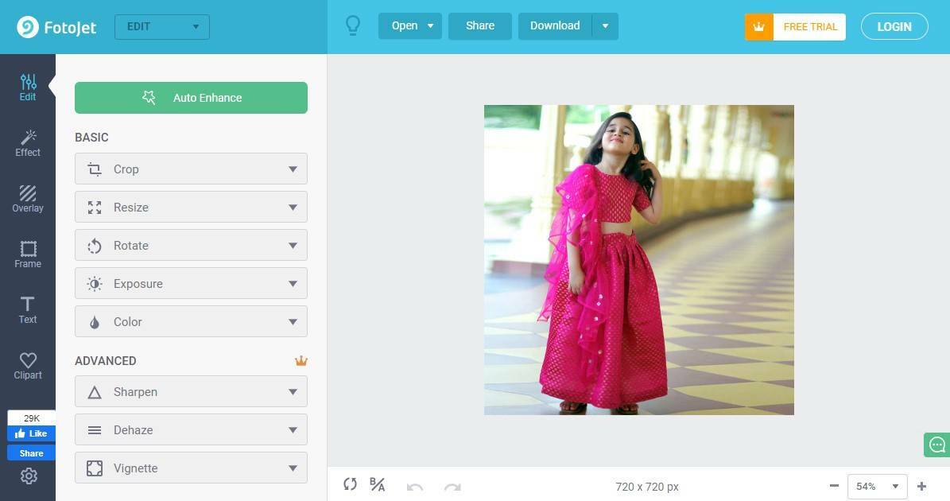Switch to the Effect tab
This screenshot has width=950, height=501.
click(28, 143)
